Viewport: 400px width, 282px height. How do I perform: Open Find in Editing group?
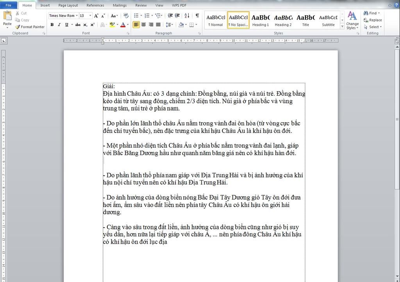tap(371, 13)
